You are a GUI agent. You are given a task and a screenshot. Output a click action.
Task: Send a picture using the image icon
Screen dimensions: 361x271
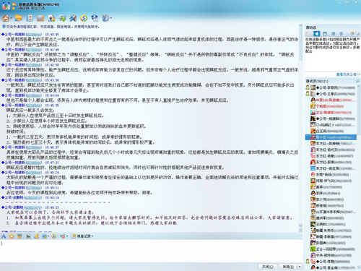tap(28, 236)
